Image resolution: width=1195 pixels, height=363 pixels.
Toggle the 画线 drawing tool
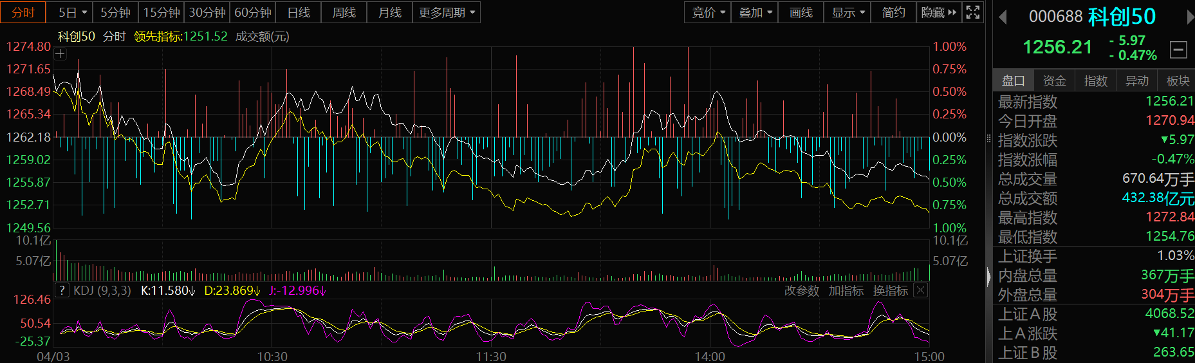(x=801, y=12)
